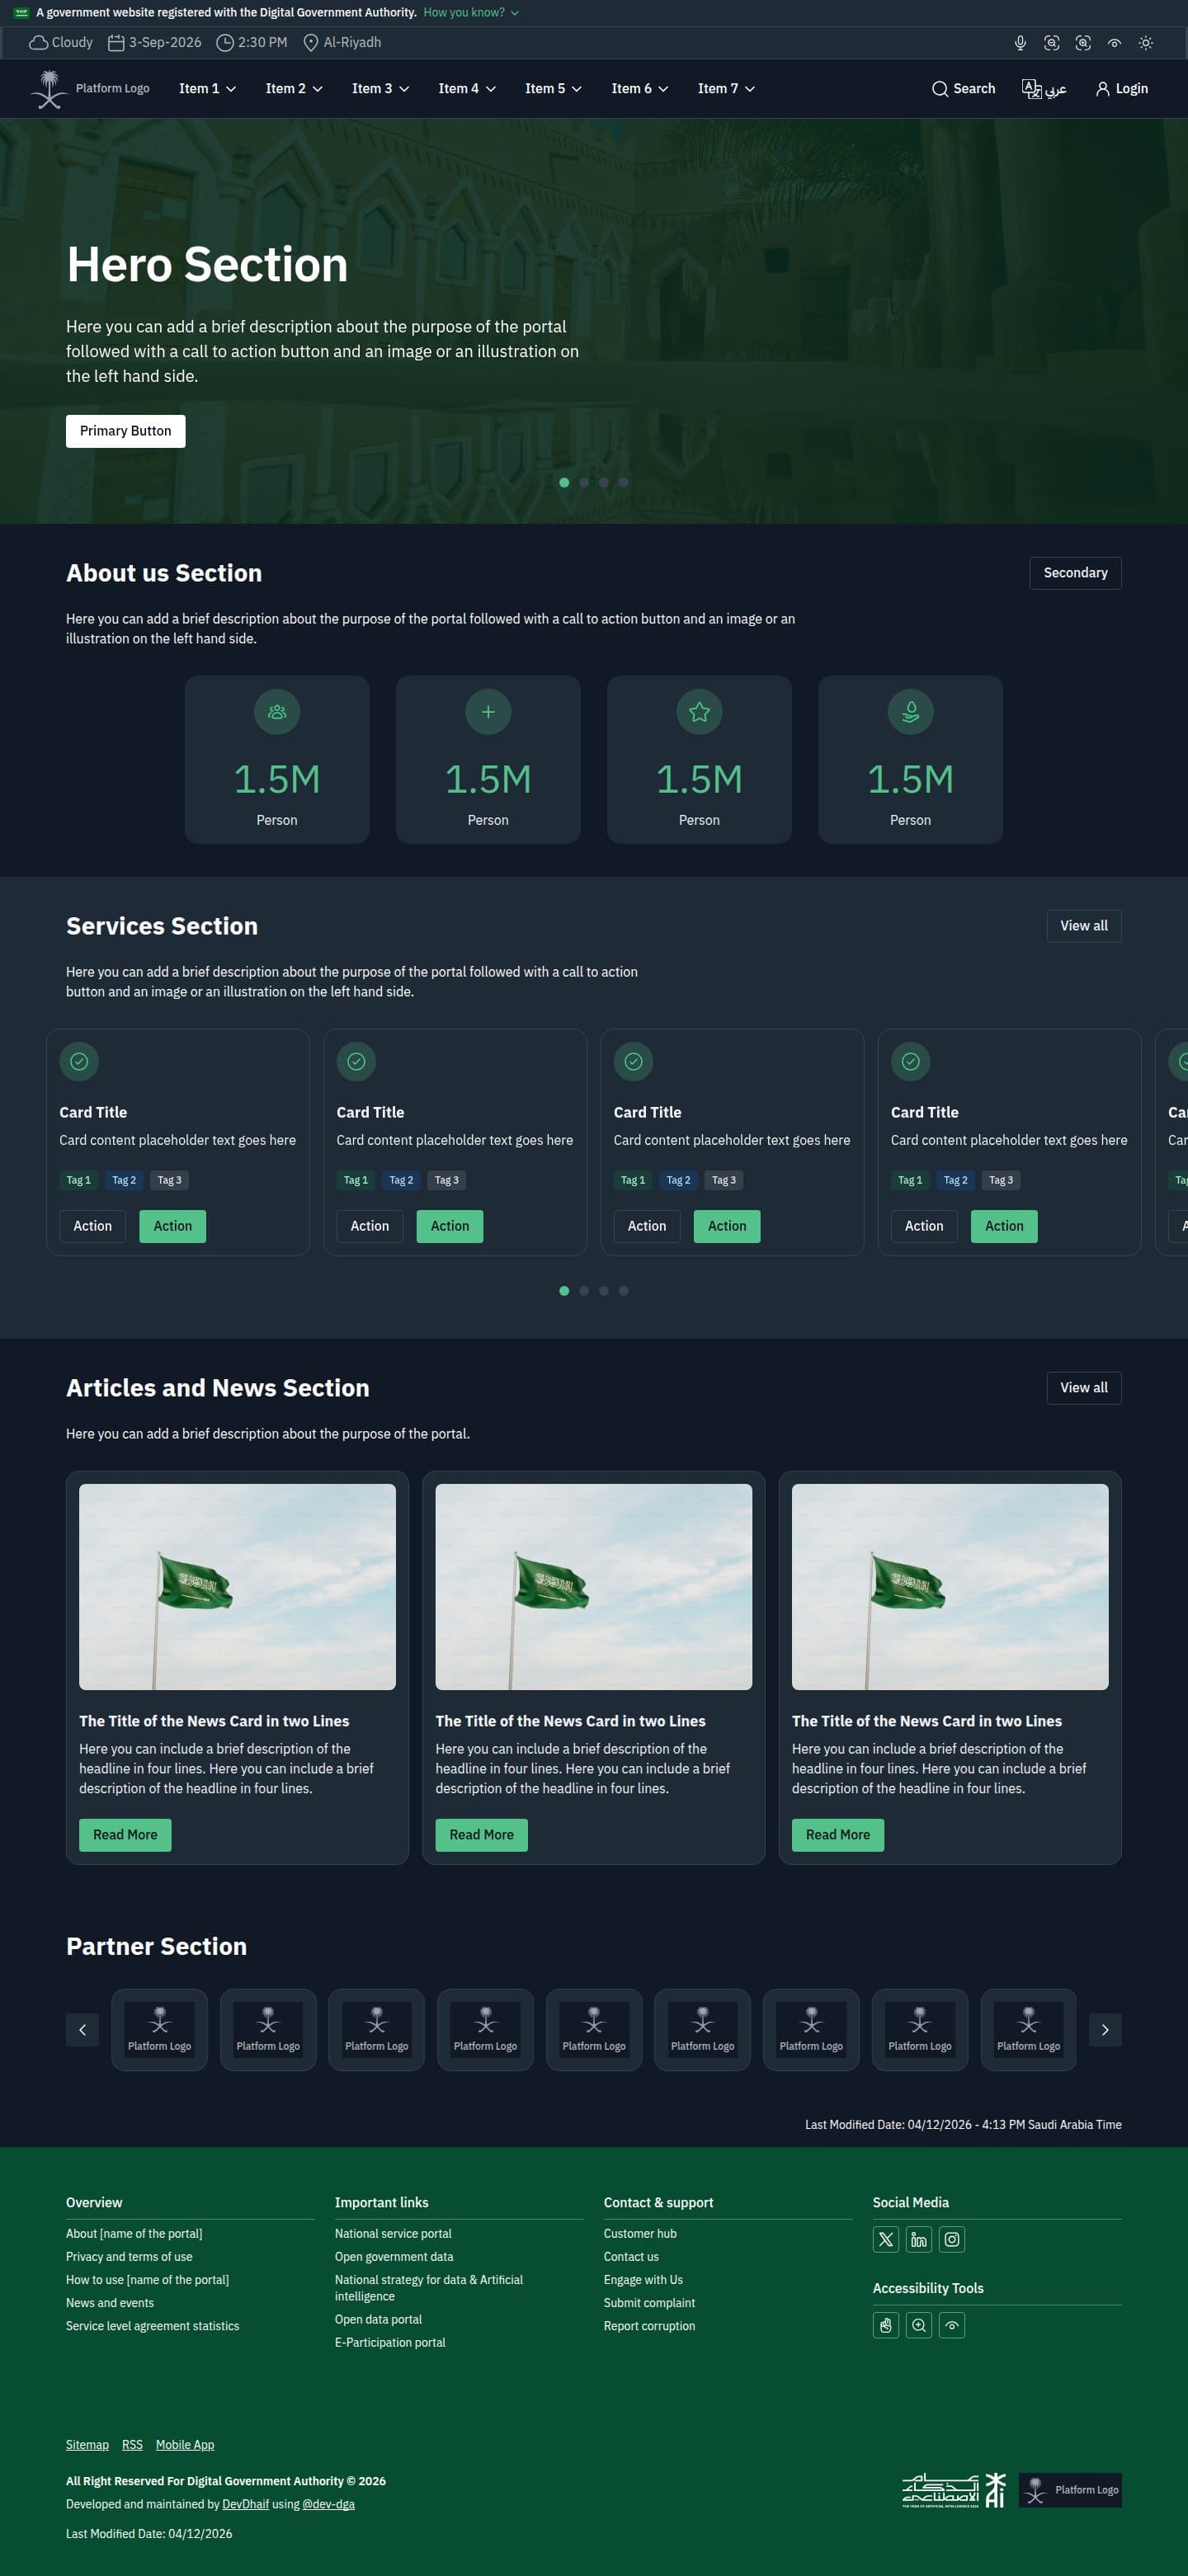The image size is (1188, 2576).
Task: Click the @dev-dga link in footer
Action: click(x=328, y=2505)
